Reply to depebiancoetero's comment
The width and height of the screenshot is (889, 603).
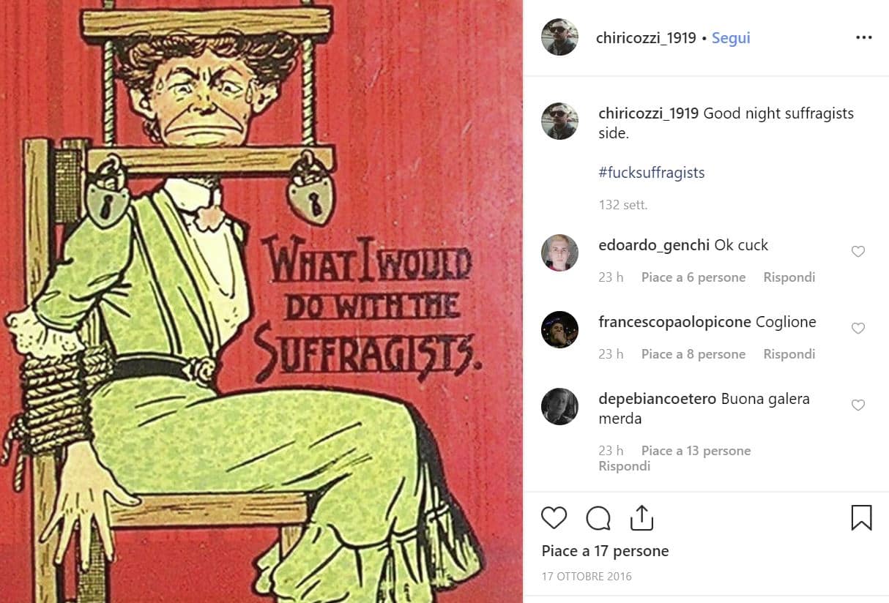click(x=625, y=466)
